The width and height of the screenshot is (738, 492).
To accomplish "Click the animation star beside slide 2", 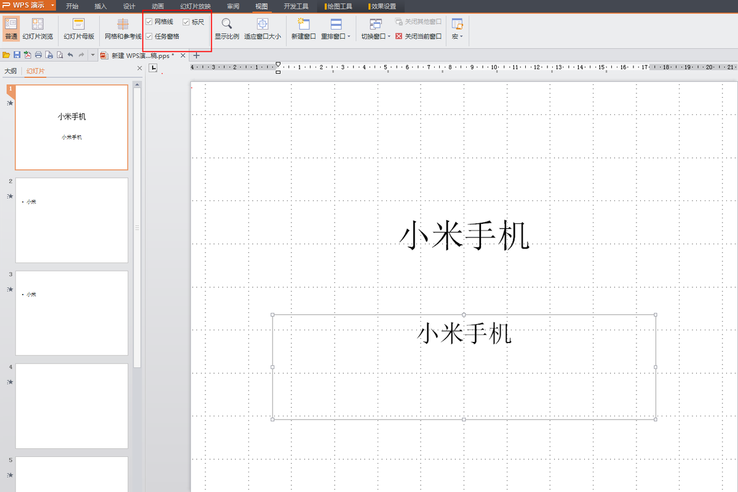I will click(10, 196).
